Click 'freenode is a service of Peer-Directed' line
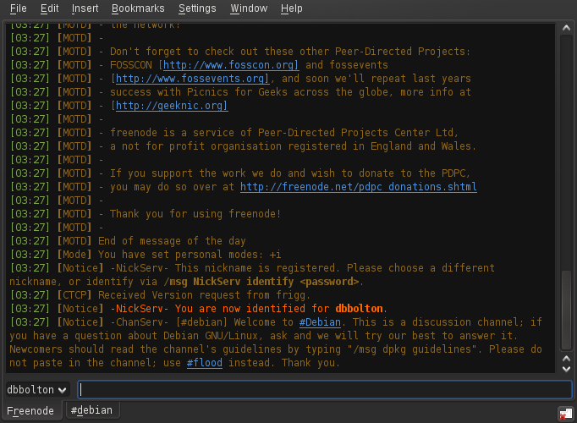This screenshot has width=577, height=423. pyautogui.click(x=284, y=133)
